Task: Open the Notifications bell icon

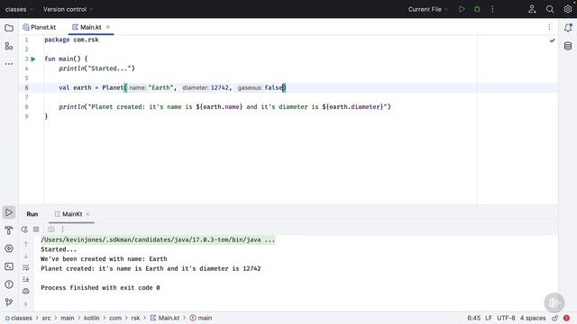Action: click(568, 28)
